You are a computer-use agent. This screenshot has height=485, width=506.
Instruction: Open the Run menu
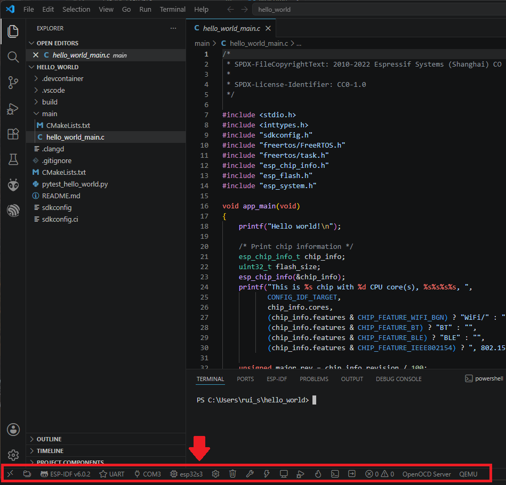pyautogui.click(x=145, y=10)
